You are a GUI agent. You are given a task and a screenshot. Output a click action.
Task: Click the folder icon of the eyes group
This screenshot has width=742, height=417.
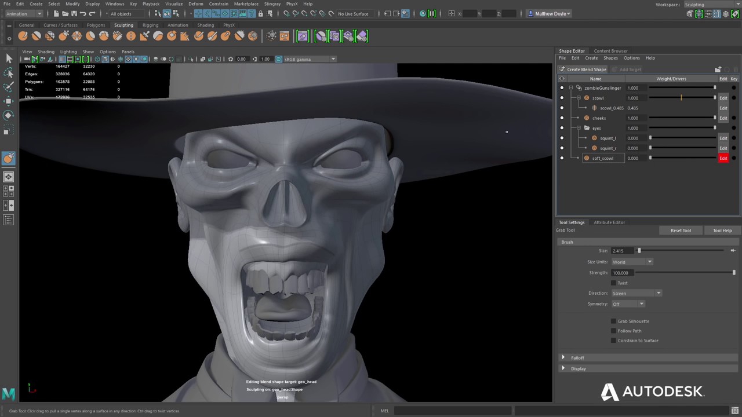pos(587,128)
